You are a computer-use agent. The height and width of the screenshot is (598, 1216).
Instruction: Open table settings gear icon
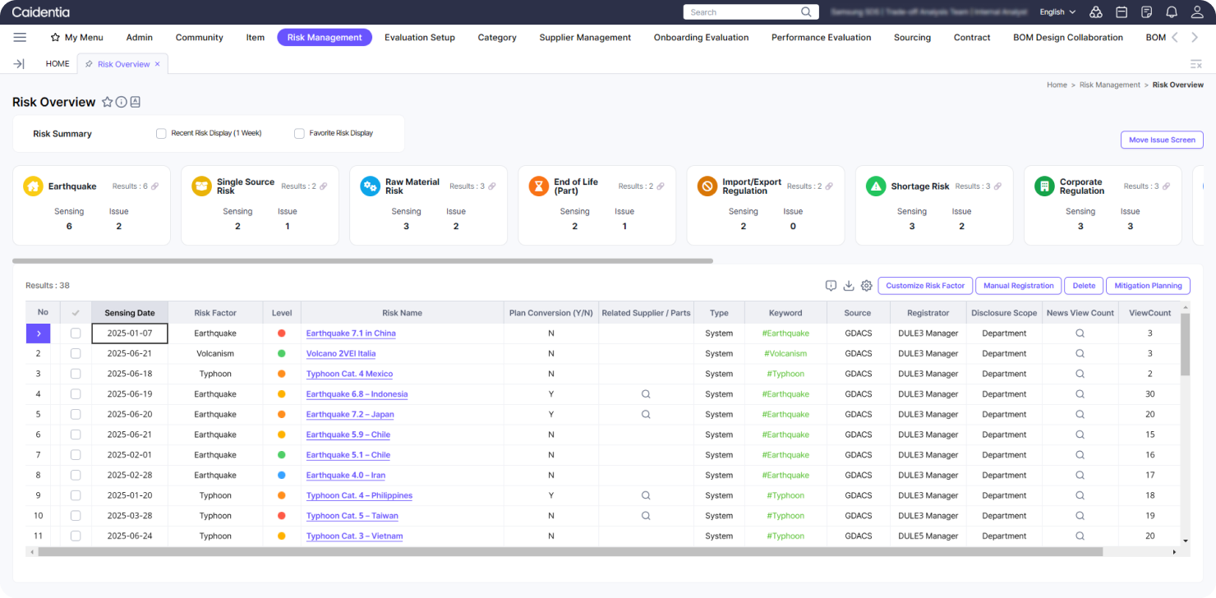click(866, 286)
